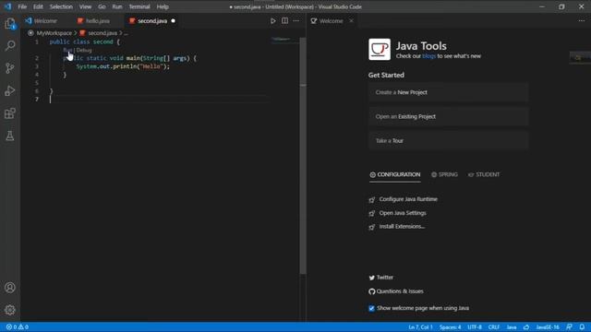Screen dimensions: 591x332
Task: Open the Run and Debug view icon
Action: 10,90
